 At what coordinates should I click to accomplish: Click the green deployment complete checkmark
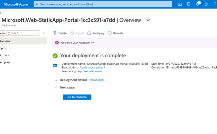pyautogui.click(x=55, y=56)
